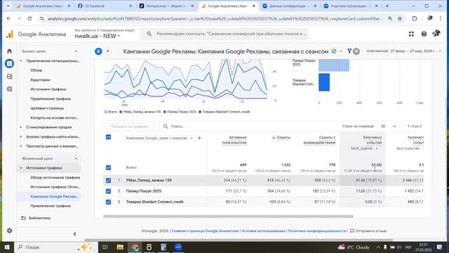The width and height of the screenshot is (449, 253).
Task: Open Google apps grid icon
Action: pyautogui.click(x=411, y=34)
